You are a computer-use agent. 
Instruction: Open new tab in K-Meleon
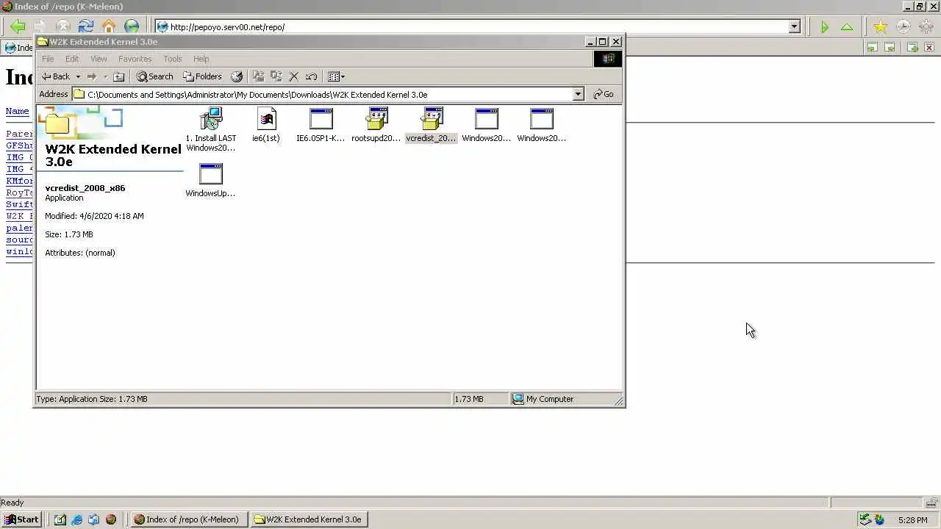912,47
